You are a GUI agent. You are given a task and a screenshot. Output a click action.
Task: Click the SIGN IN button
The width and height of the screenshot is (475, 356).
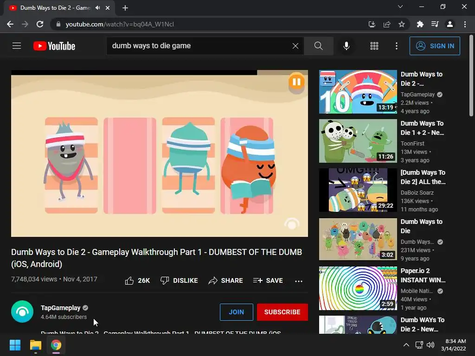(435, 46)
